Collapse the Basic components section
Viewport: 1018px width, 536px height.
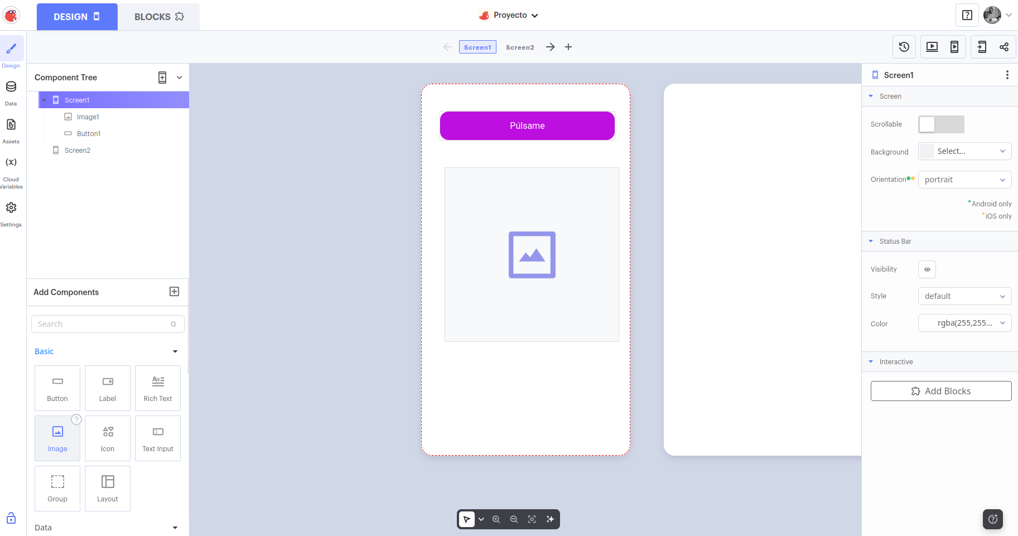[175, 351]
